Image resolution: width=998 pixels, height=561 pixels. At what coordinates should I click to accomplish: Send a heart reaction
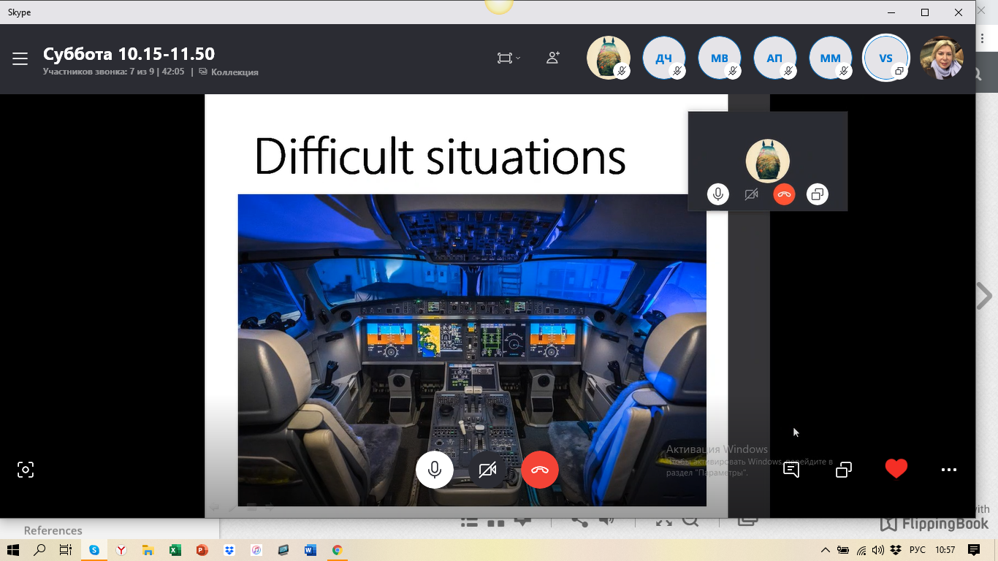pyautogui.click(x=896, y=469)
